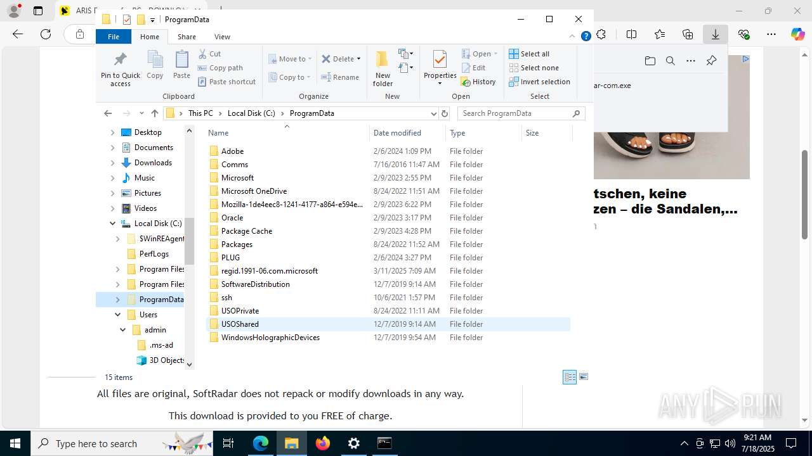Click the Cut command
The width and height of the screenshot is (812, 456).
(x=209, y=54)
